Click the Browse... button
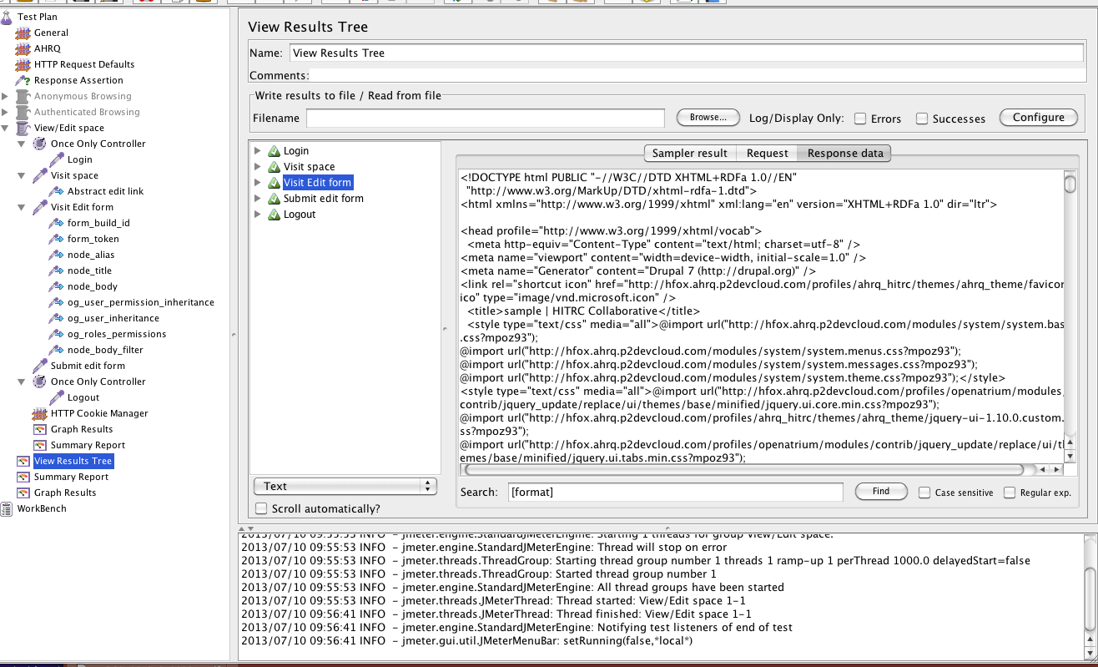This screenshot has height=667, width=1098. tap(708, 118)
